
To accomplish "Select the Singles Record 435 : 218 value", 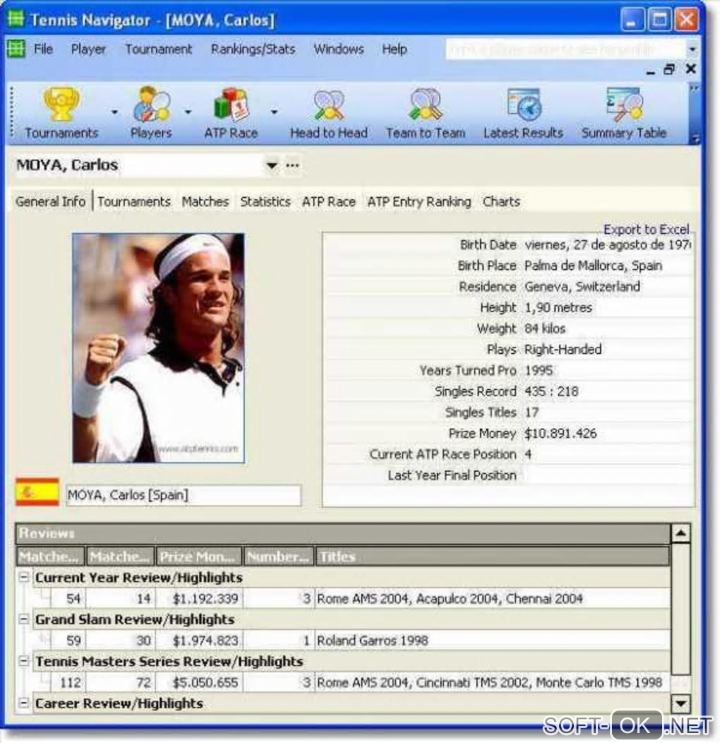I will (551, 391).
